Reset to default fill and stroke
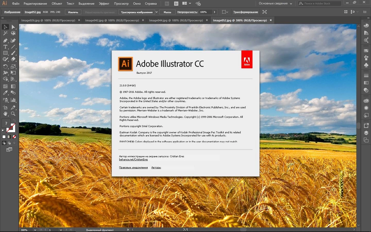 tap(3, 131)
